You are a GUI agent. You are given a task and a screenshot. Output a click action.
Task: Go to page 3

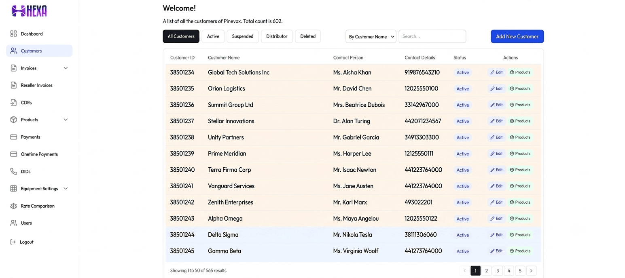[498, 271]
